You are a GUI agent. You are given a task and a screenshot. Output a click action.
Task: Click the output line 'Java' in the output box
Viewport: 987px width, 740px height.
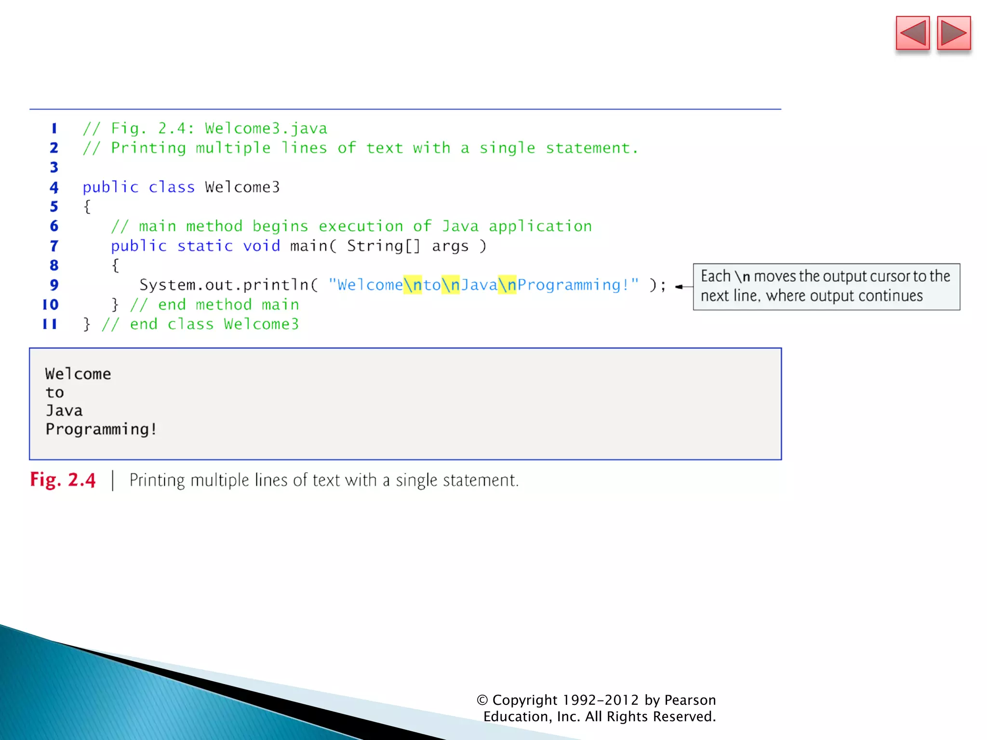pos(64,410)
